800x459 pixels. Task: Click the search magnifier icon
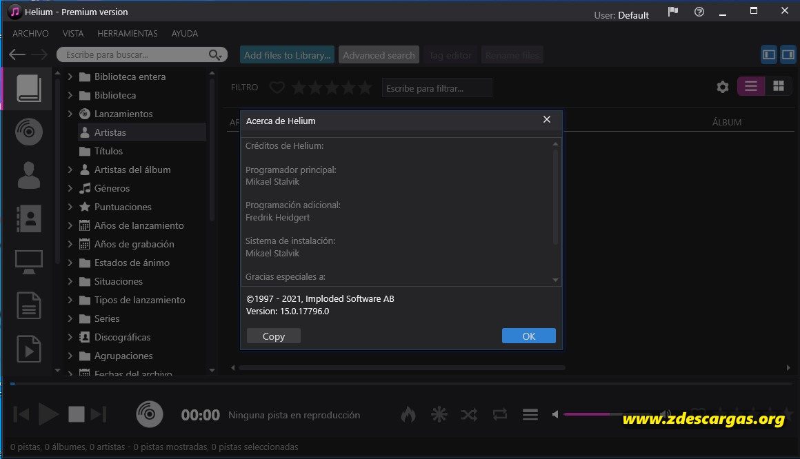click(214, 54)
